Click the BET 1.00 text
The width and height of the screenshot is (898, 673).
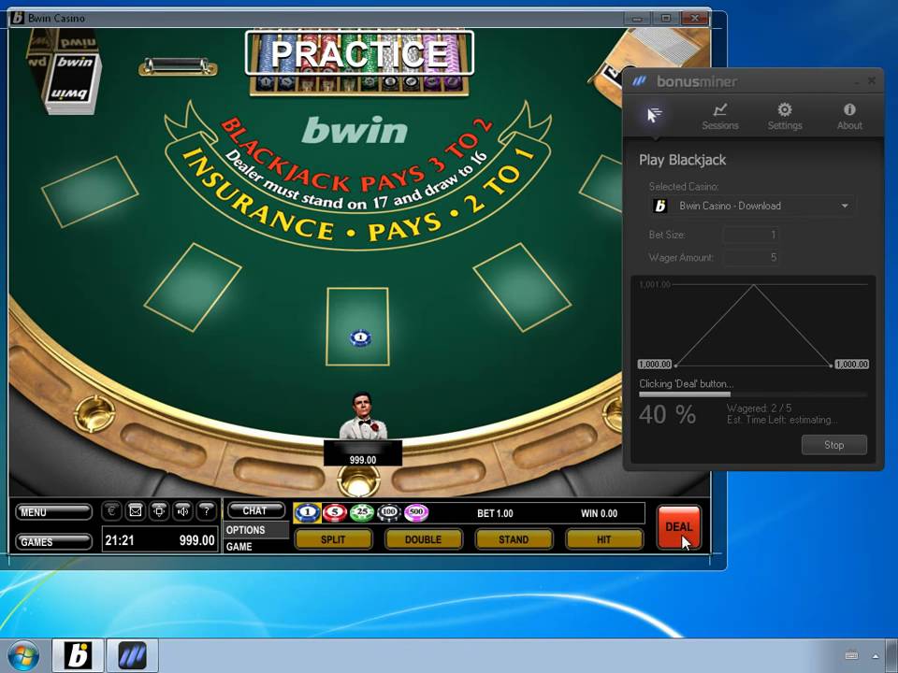pyautogui.click(x=496, y=513)
